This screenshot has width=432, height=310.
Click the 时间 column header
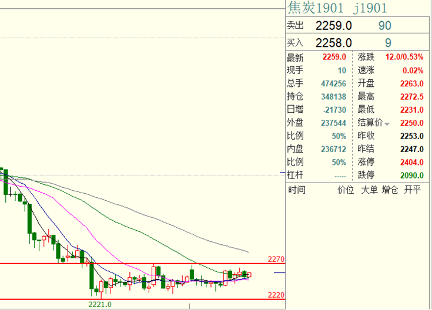[296, 190]
